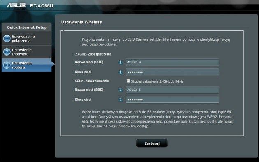Click the 5GHz - Zabezpieczenie label
The height and width of the screenshot is (162, 259).
(x=92, y=81)
